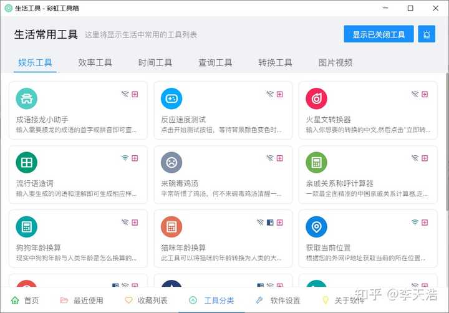
Task: Click the description starting 点击开始测试按钮
Action: point(221,130)
